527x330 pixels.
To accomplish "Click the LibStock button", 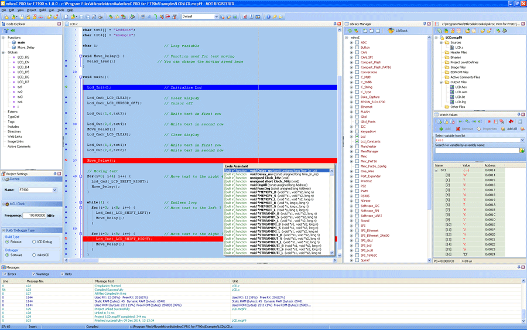I will [x=398, y=30].
